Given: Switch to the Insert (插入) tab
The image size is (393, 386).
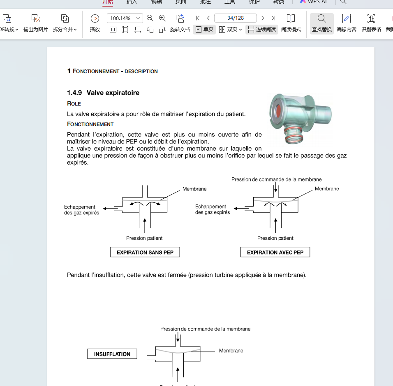Looking at the screenshot, I should (132, 2).
